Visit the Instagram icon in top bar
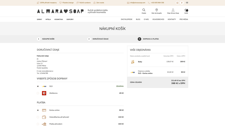Screen dimensions: 225x126 (x=178, y=3)
